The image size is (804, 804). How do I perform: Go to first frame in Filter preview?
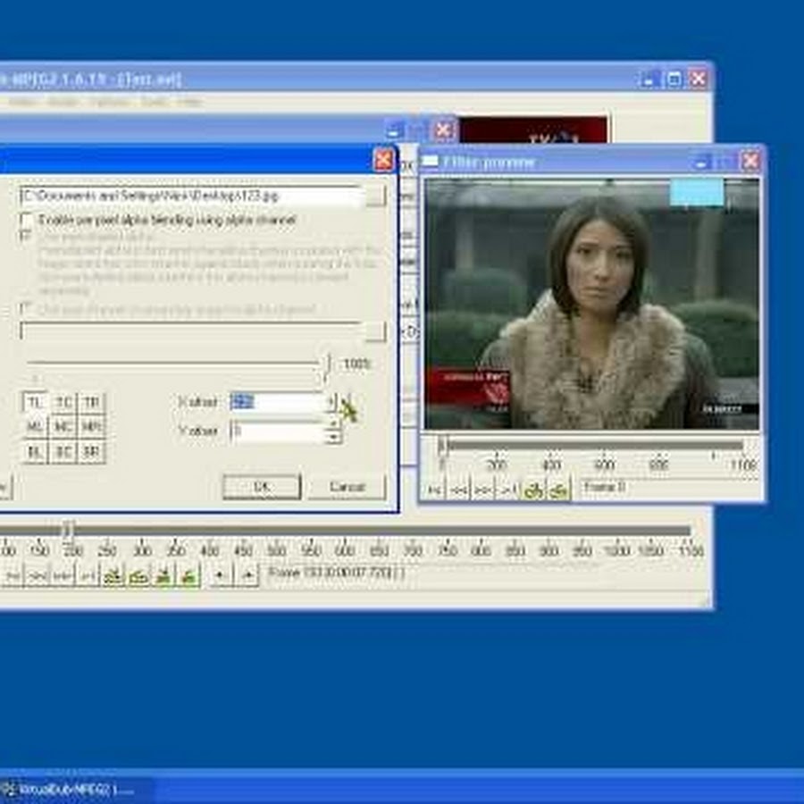[x=434, y=489]
